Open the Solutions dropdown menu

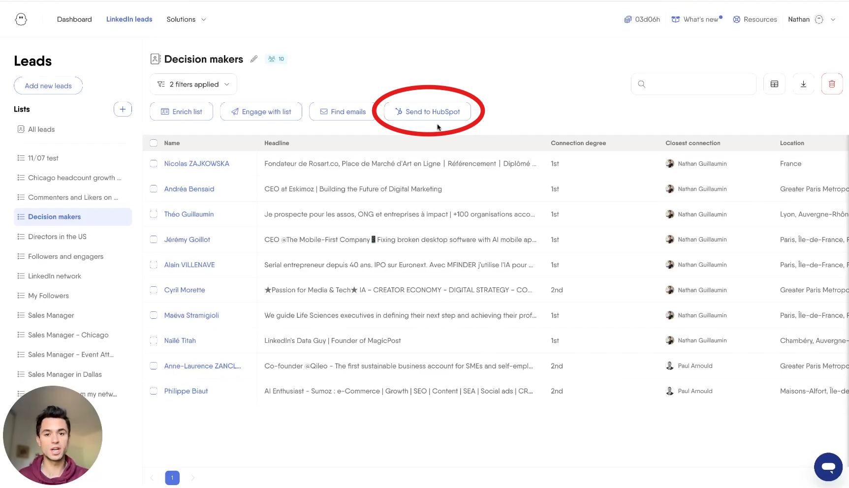pos(186,19)
